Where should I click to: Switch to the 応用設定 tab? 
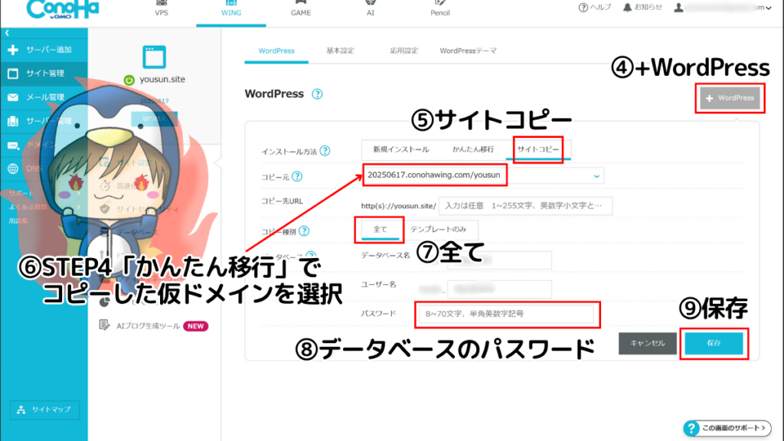tap(404, 51)
